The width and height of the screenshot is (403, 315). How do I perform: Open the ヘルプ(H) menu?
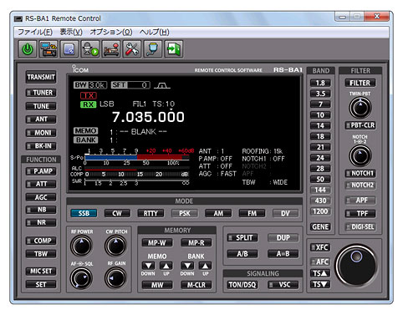tap(155, 33)
